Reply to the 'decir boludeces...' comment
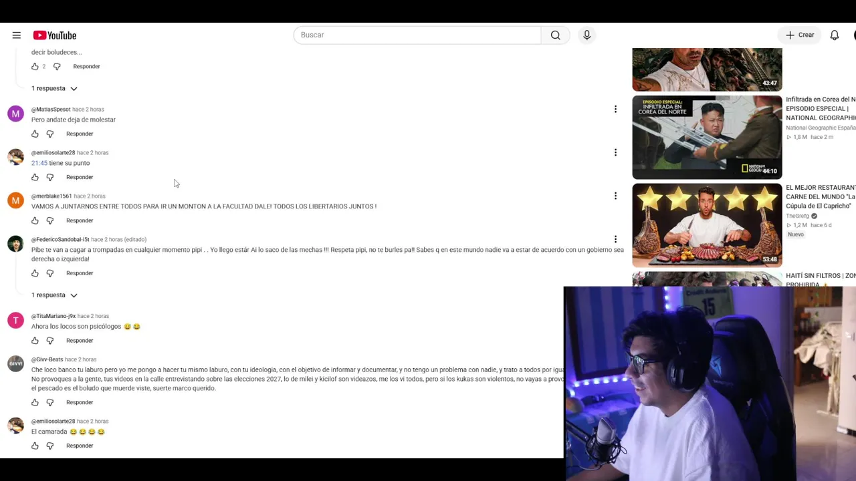This screenshot has width=856, height=481. (86, 66)
